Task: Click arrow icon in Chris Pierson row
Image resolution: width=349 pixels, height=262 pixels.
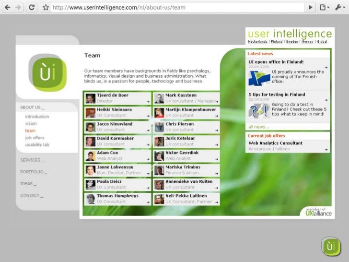Action: [x=217, y=131]
